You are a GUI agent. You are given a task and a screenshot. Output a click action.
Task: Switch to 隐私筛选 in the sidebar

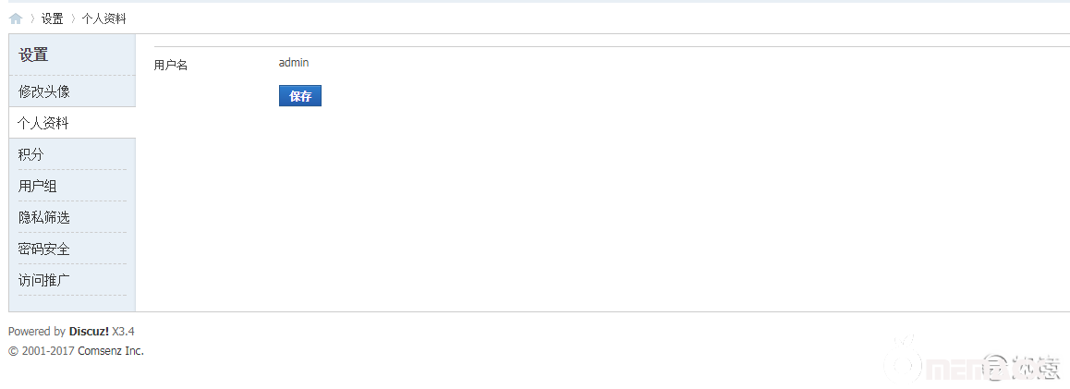click(x=44, y=217)
